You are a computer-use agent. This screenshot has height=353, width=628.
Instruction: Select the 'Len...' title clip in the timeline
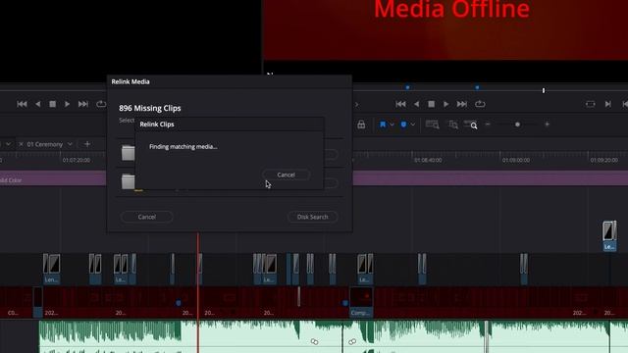pos(52,269)
